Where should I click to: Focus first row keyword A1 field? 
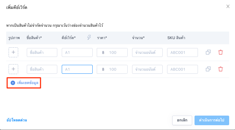click(77, 52)
